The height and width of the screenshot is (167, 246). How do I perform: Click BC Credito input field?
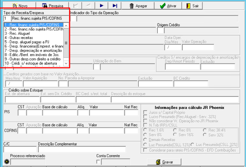pyautogui.click(x=191, y=84)
